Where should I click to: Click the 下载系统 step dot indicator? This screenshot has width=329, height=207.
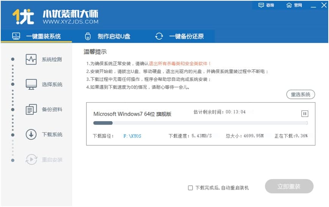tap(13, 135)
